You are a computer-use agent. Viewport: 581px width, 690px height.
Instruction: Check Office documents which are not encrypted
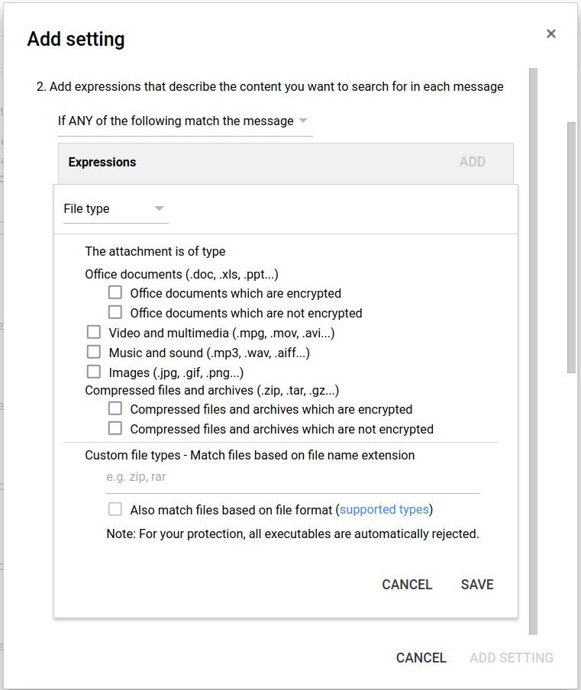point(115,312)
